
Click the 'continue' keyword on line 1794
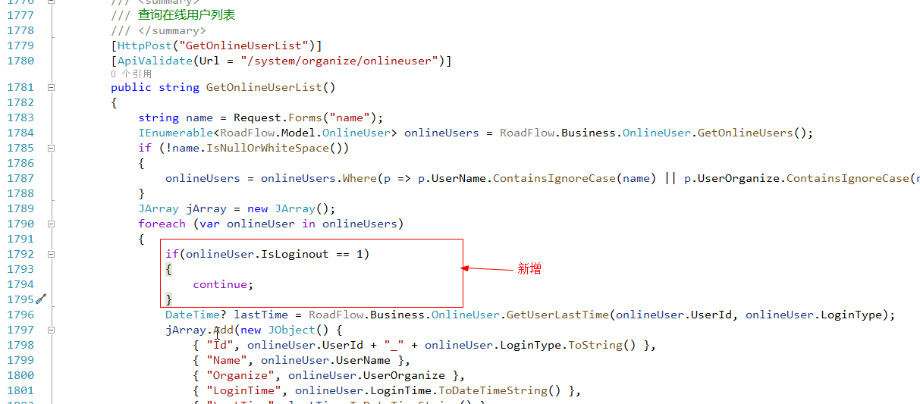(x=220, y=284)
